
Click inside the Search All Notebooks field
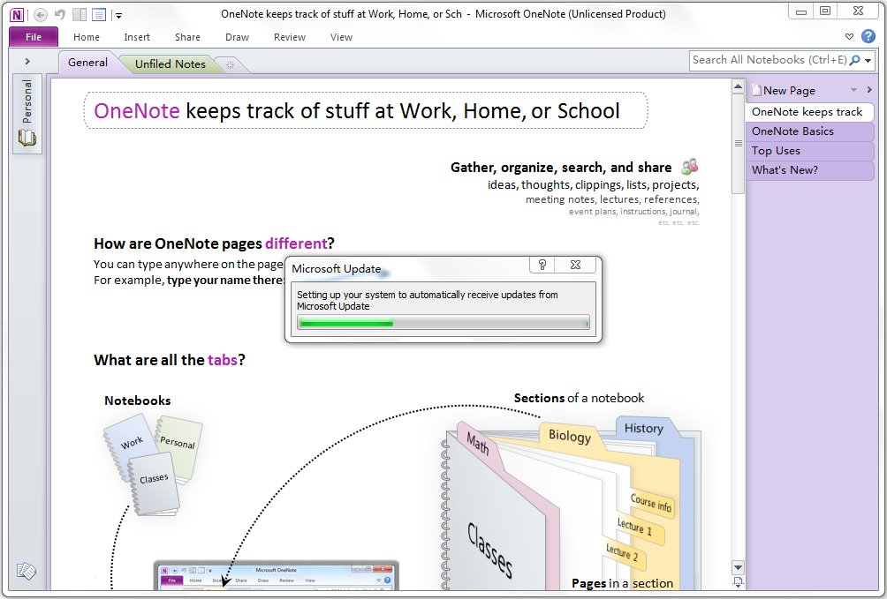[x=769, y=60]
